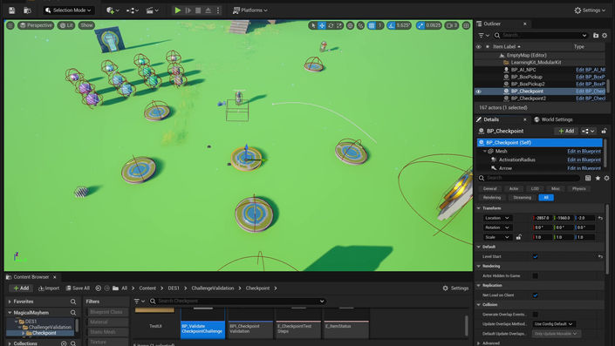Open the viewport options hamburger menu
The height and width of the screenshot is (346, 615).
(10, 25)
